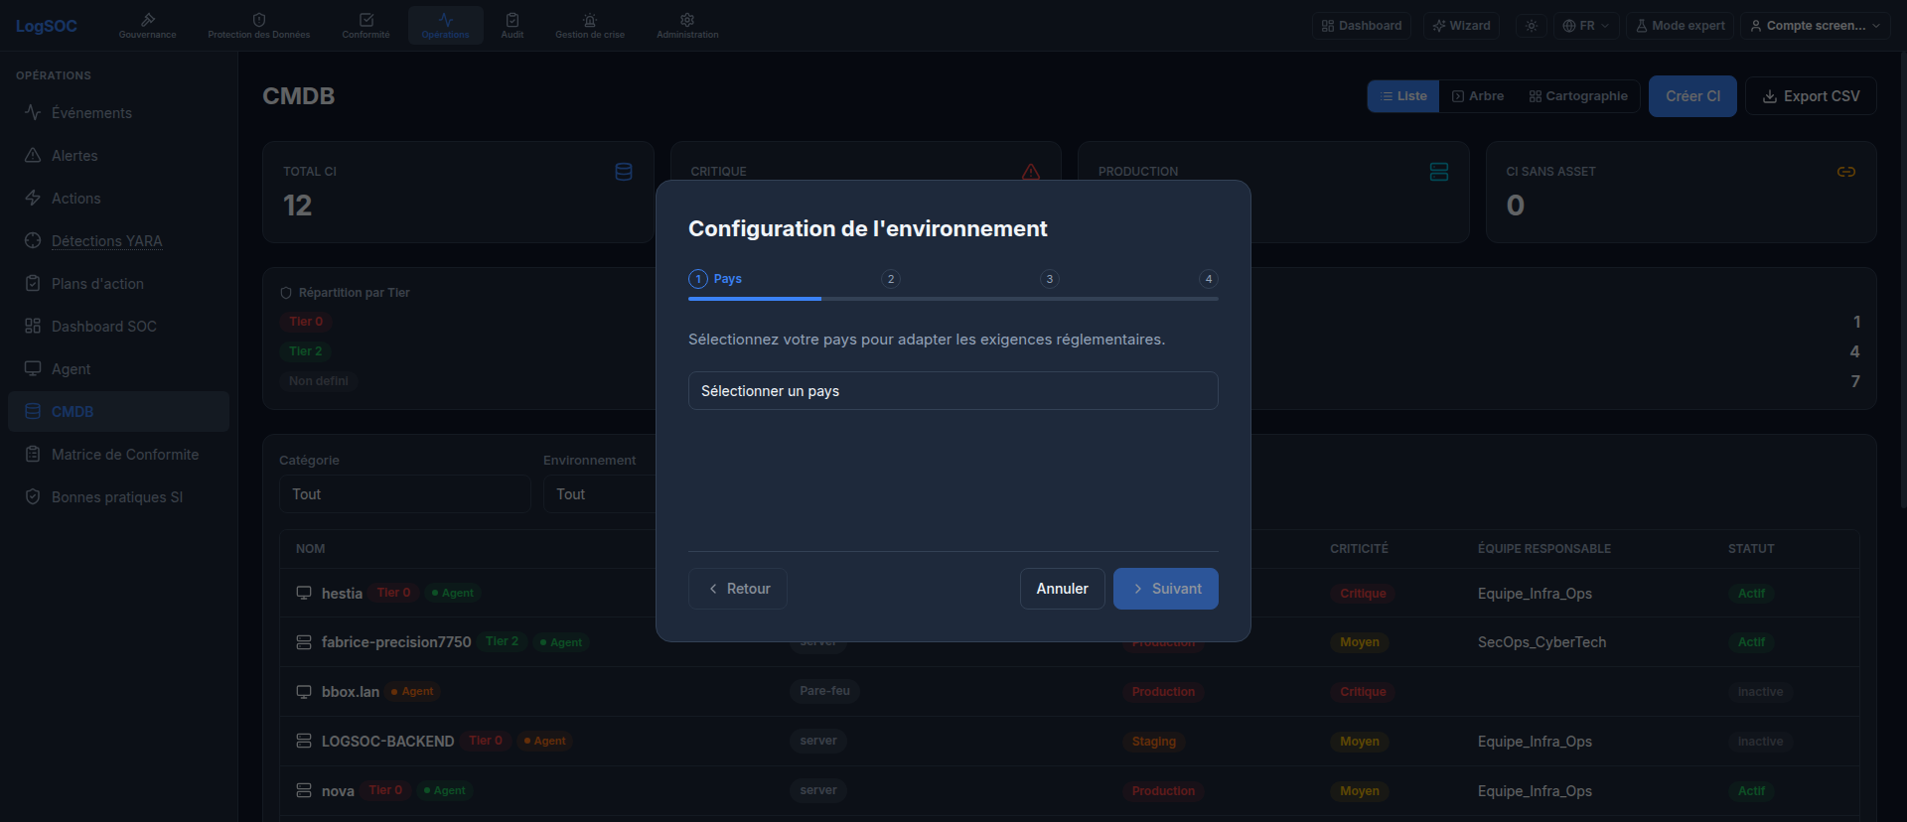Open the Sélectionner un pays dropdown
Image resolution: width=1907 pixels, height=822 pixels.
pyautogui.click(x=953, y=391)
